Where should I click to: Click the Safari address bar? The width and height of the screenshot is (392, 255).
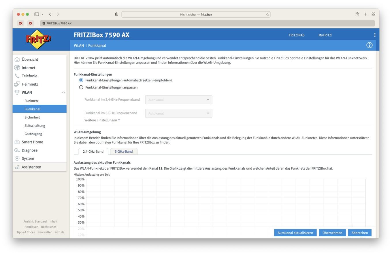click(196, 14)
